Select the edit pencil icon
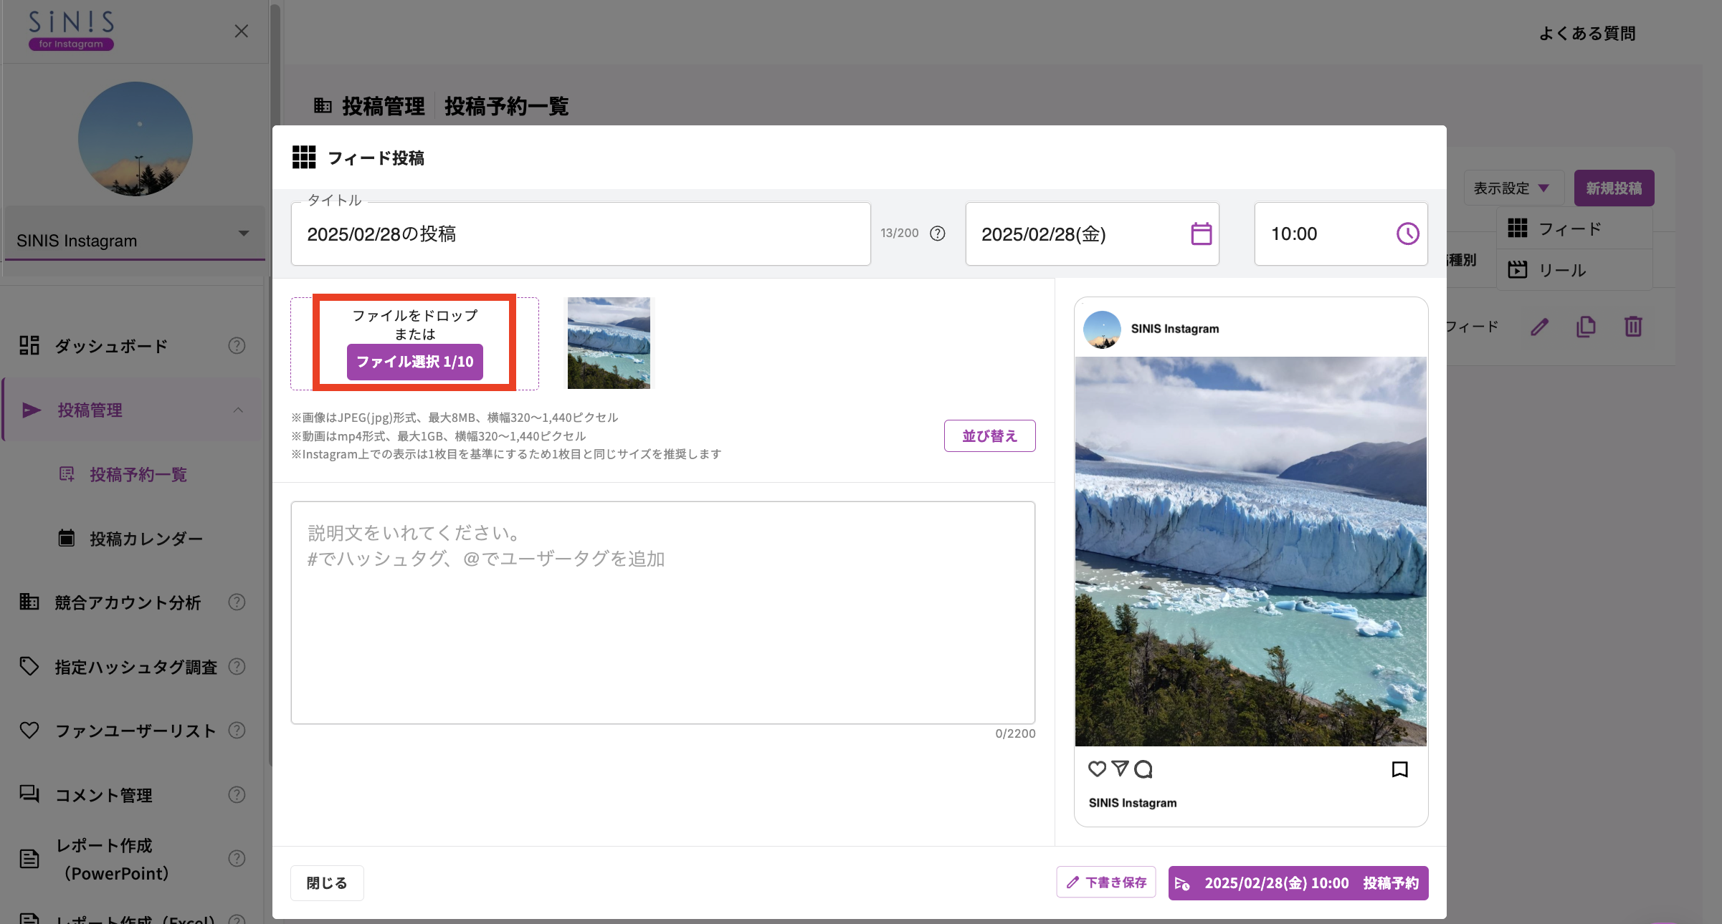The height and width of the screenshot is (924, 1722). [1539, 327]
